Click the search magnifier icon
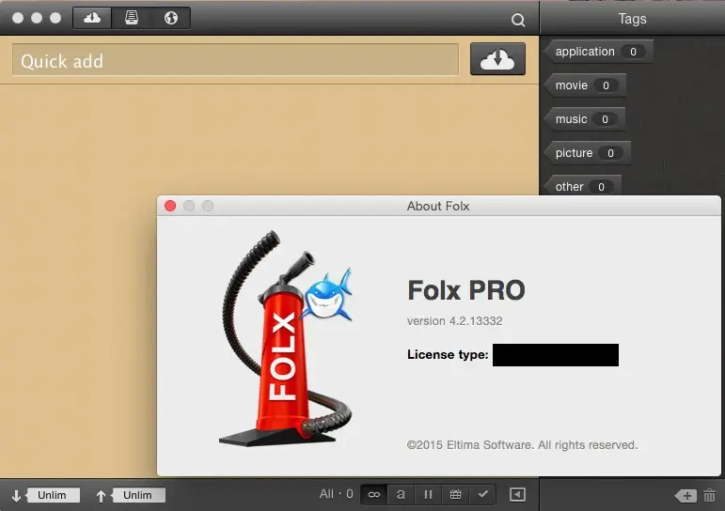The width and height of the screenshot is (725, 511). coord(518,20)
